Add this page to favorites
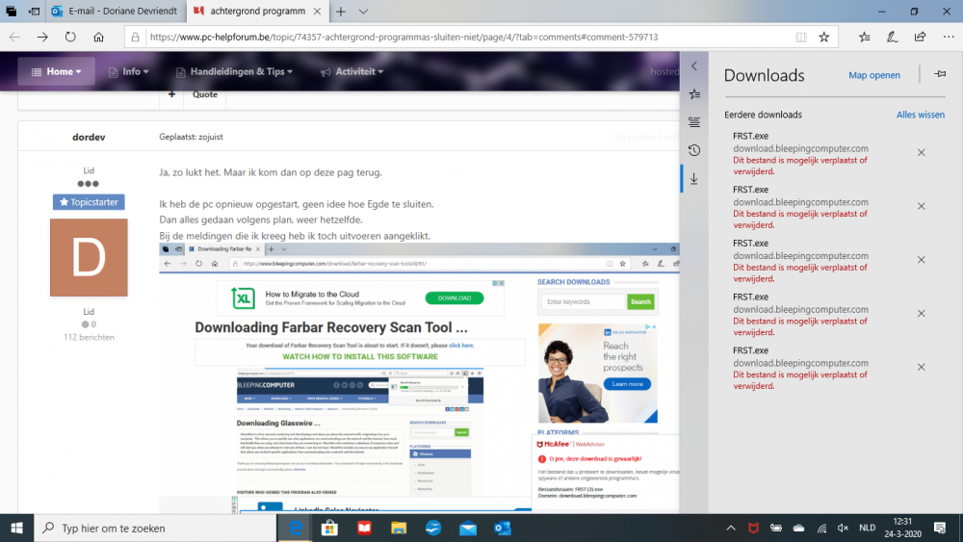Screen dimensions: 963x542 [824, 37]
